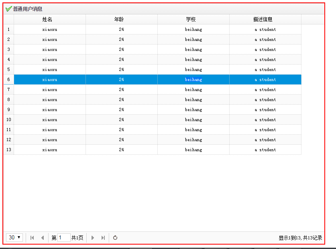336x249 pixels.
Task: Click a student description in row 4
Action: tap(265, 59)
